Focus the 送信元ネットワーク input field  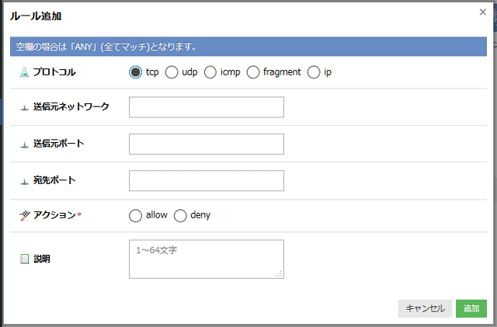206,107
